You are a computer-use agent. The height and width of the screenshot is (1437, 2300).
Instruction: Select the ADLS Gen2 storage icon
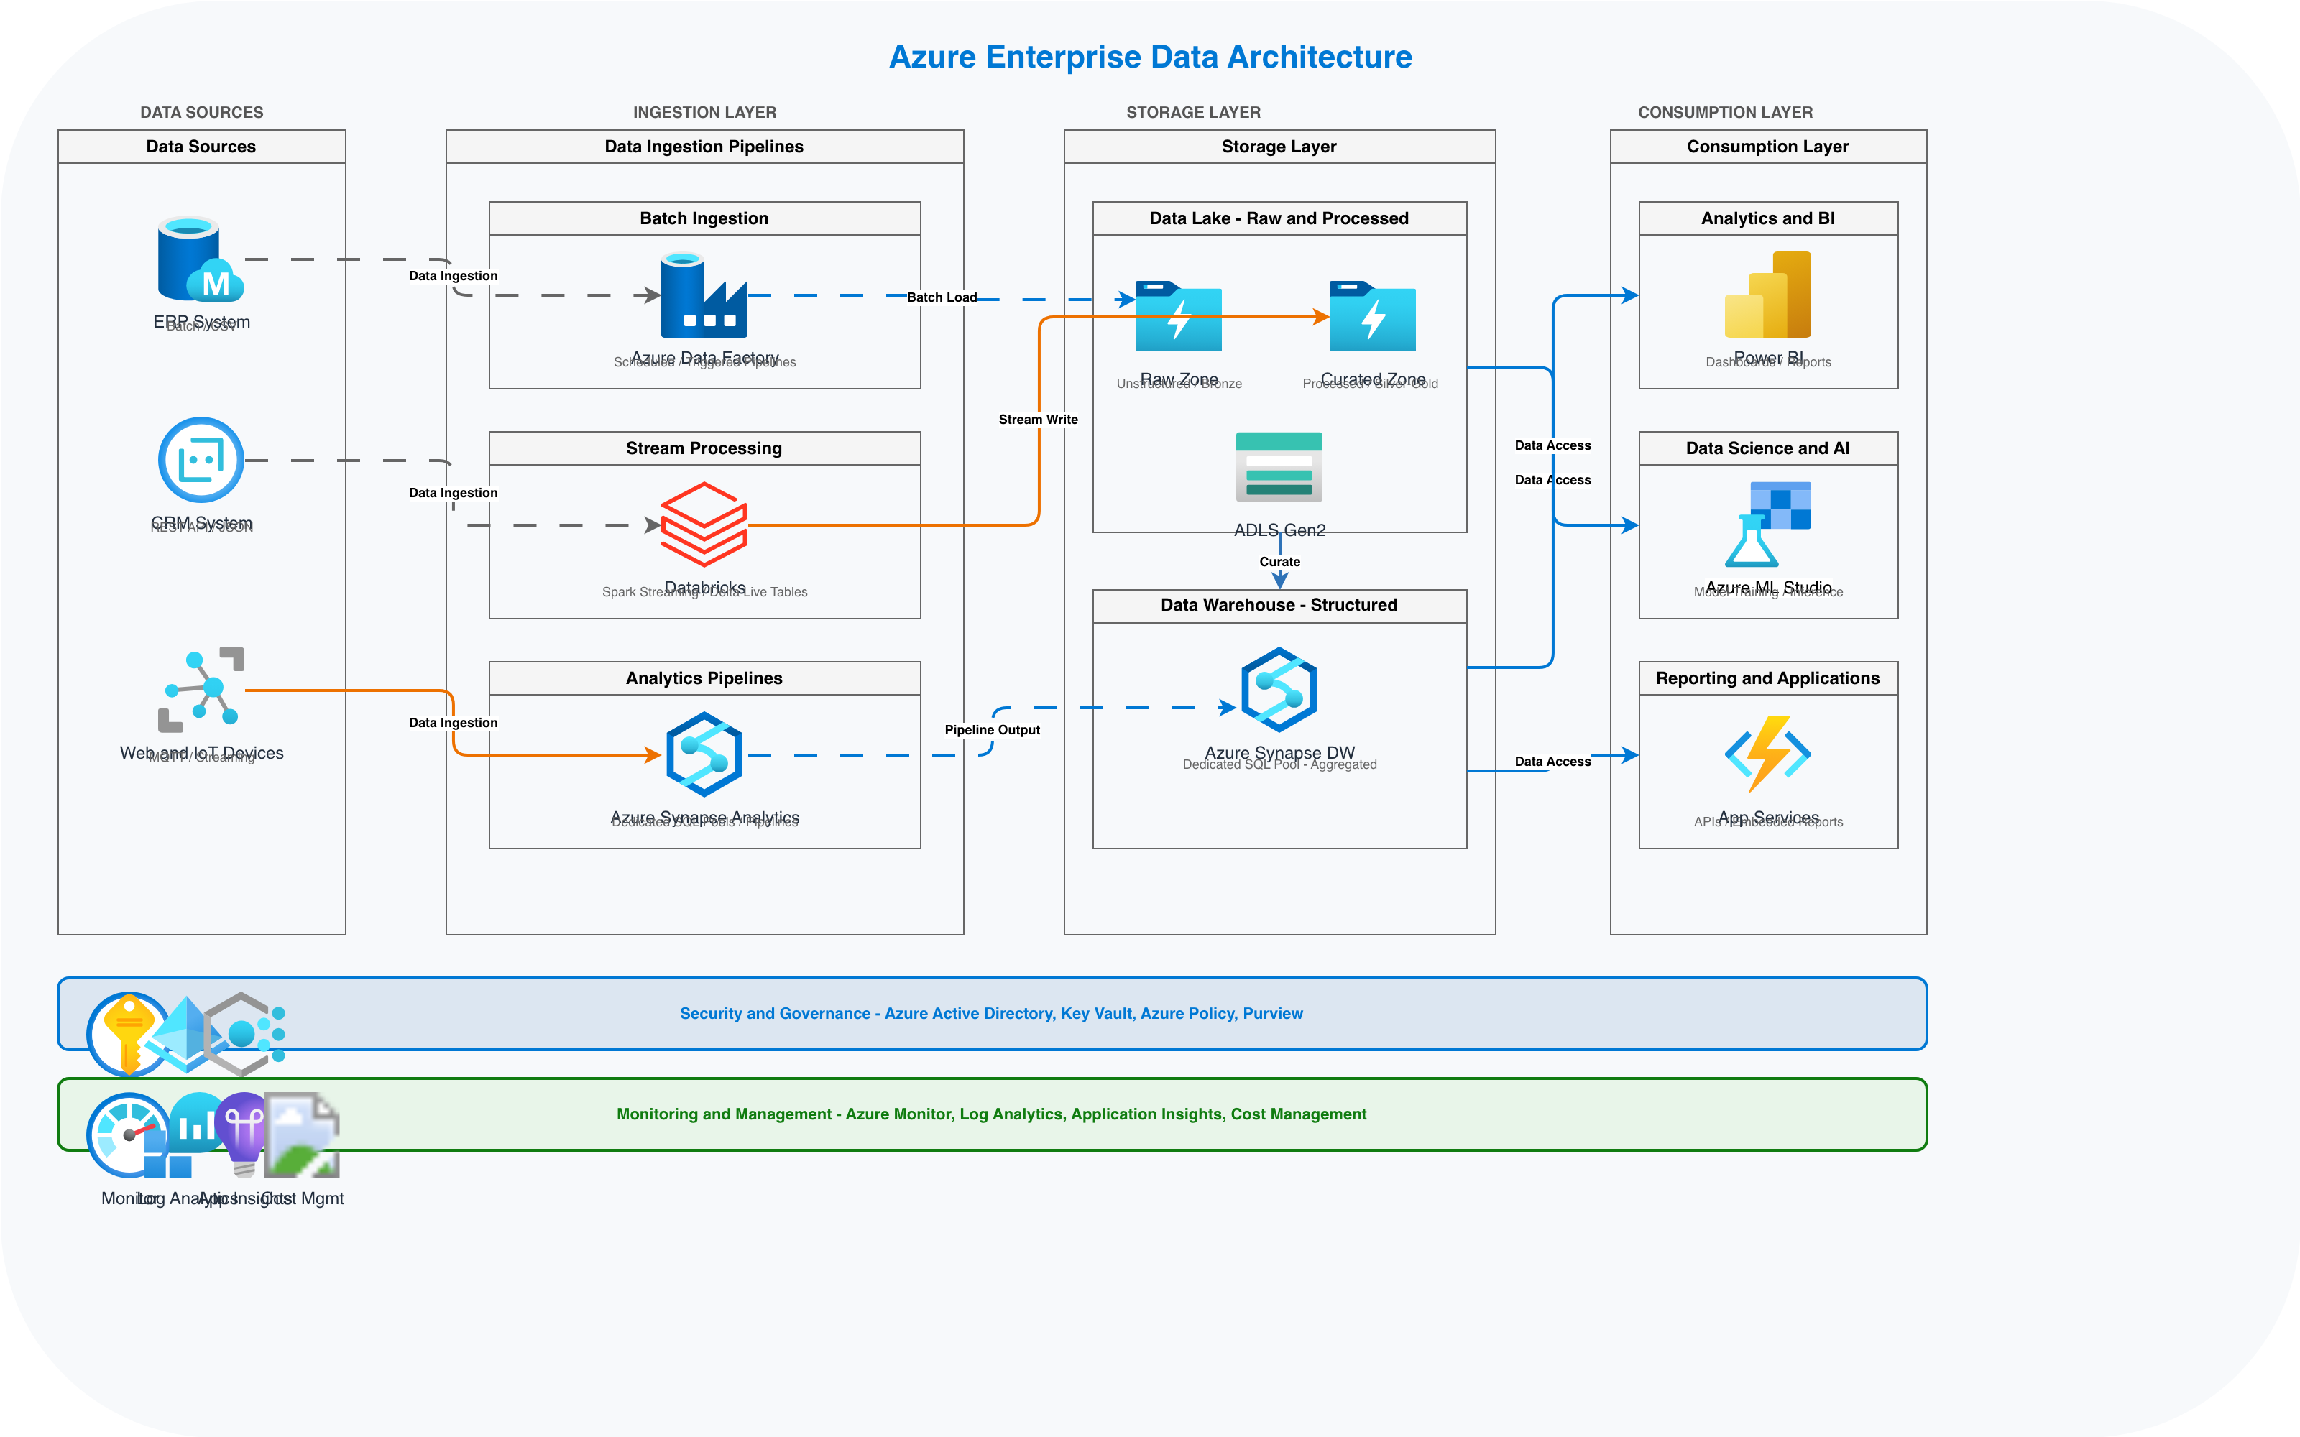pos(1279,466)
